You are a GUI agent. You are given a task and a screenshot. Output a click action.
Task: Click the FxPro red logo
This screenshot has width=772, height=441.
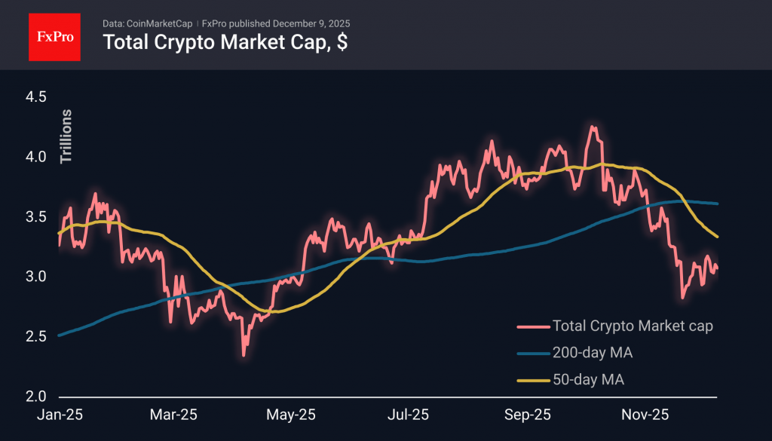[x=54, y=35]
